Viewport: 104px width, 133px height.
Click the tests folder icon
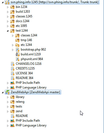(x=12, y=107)
